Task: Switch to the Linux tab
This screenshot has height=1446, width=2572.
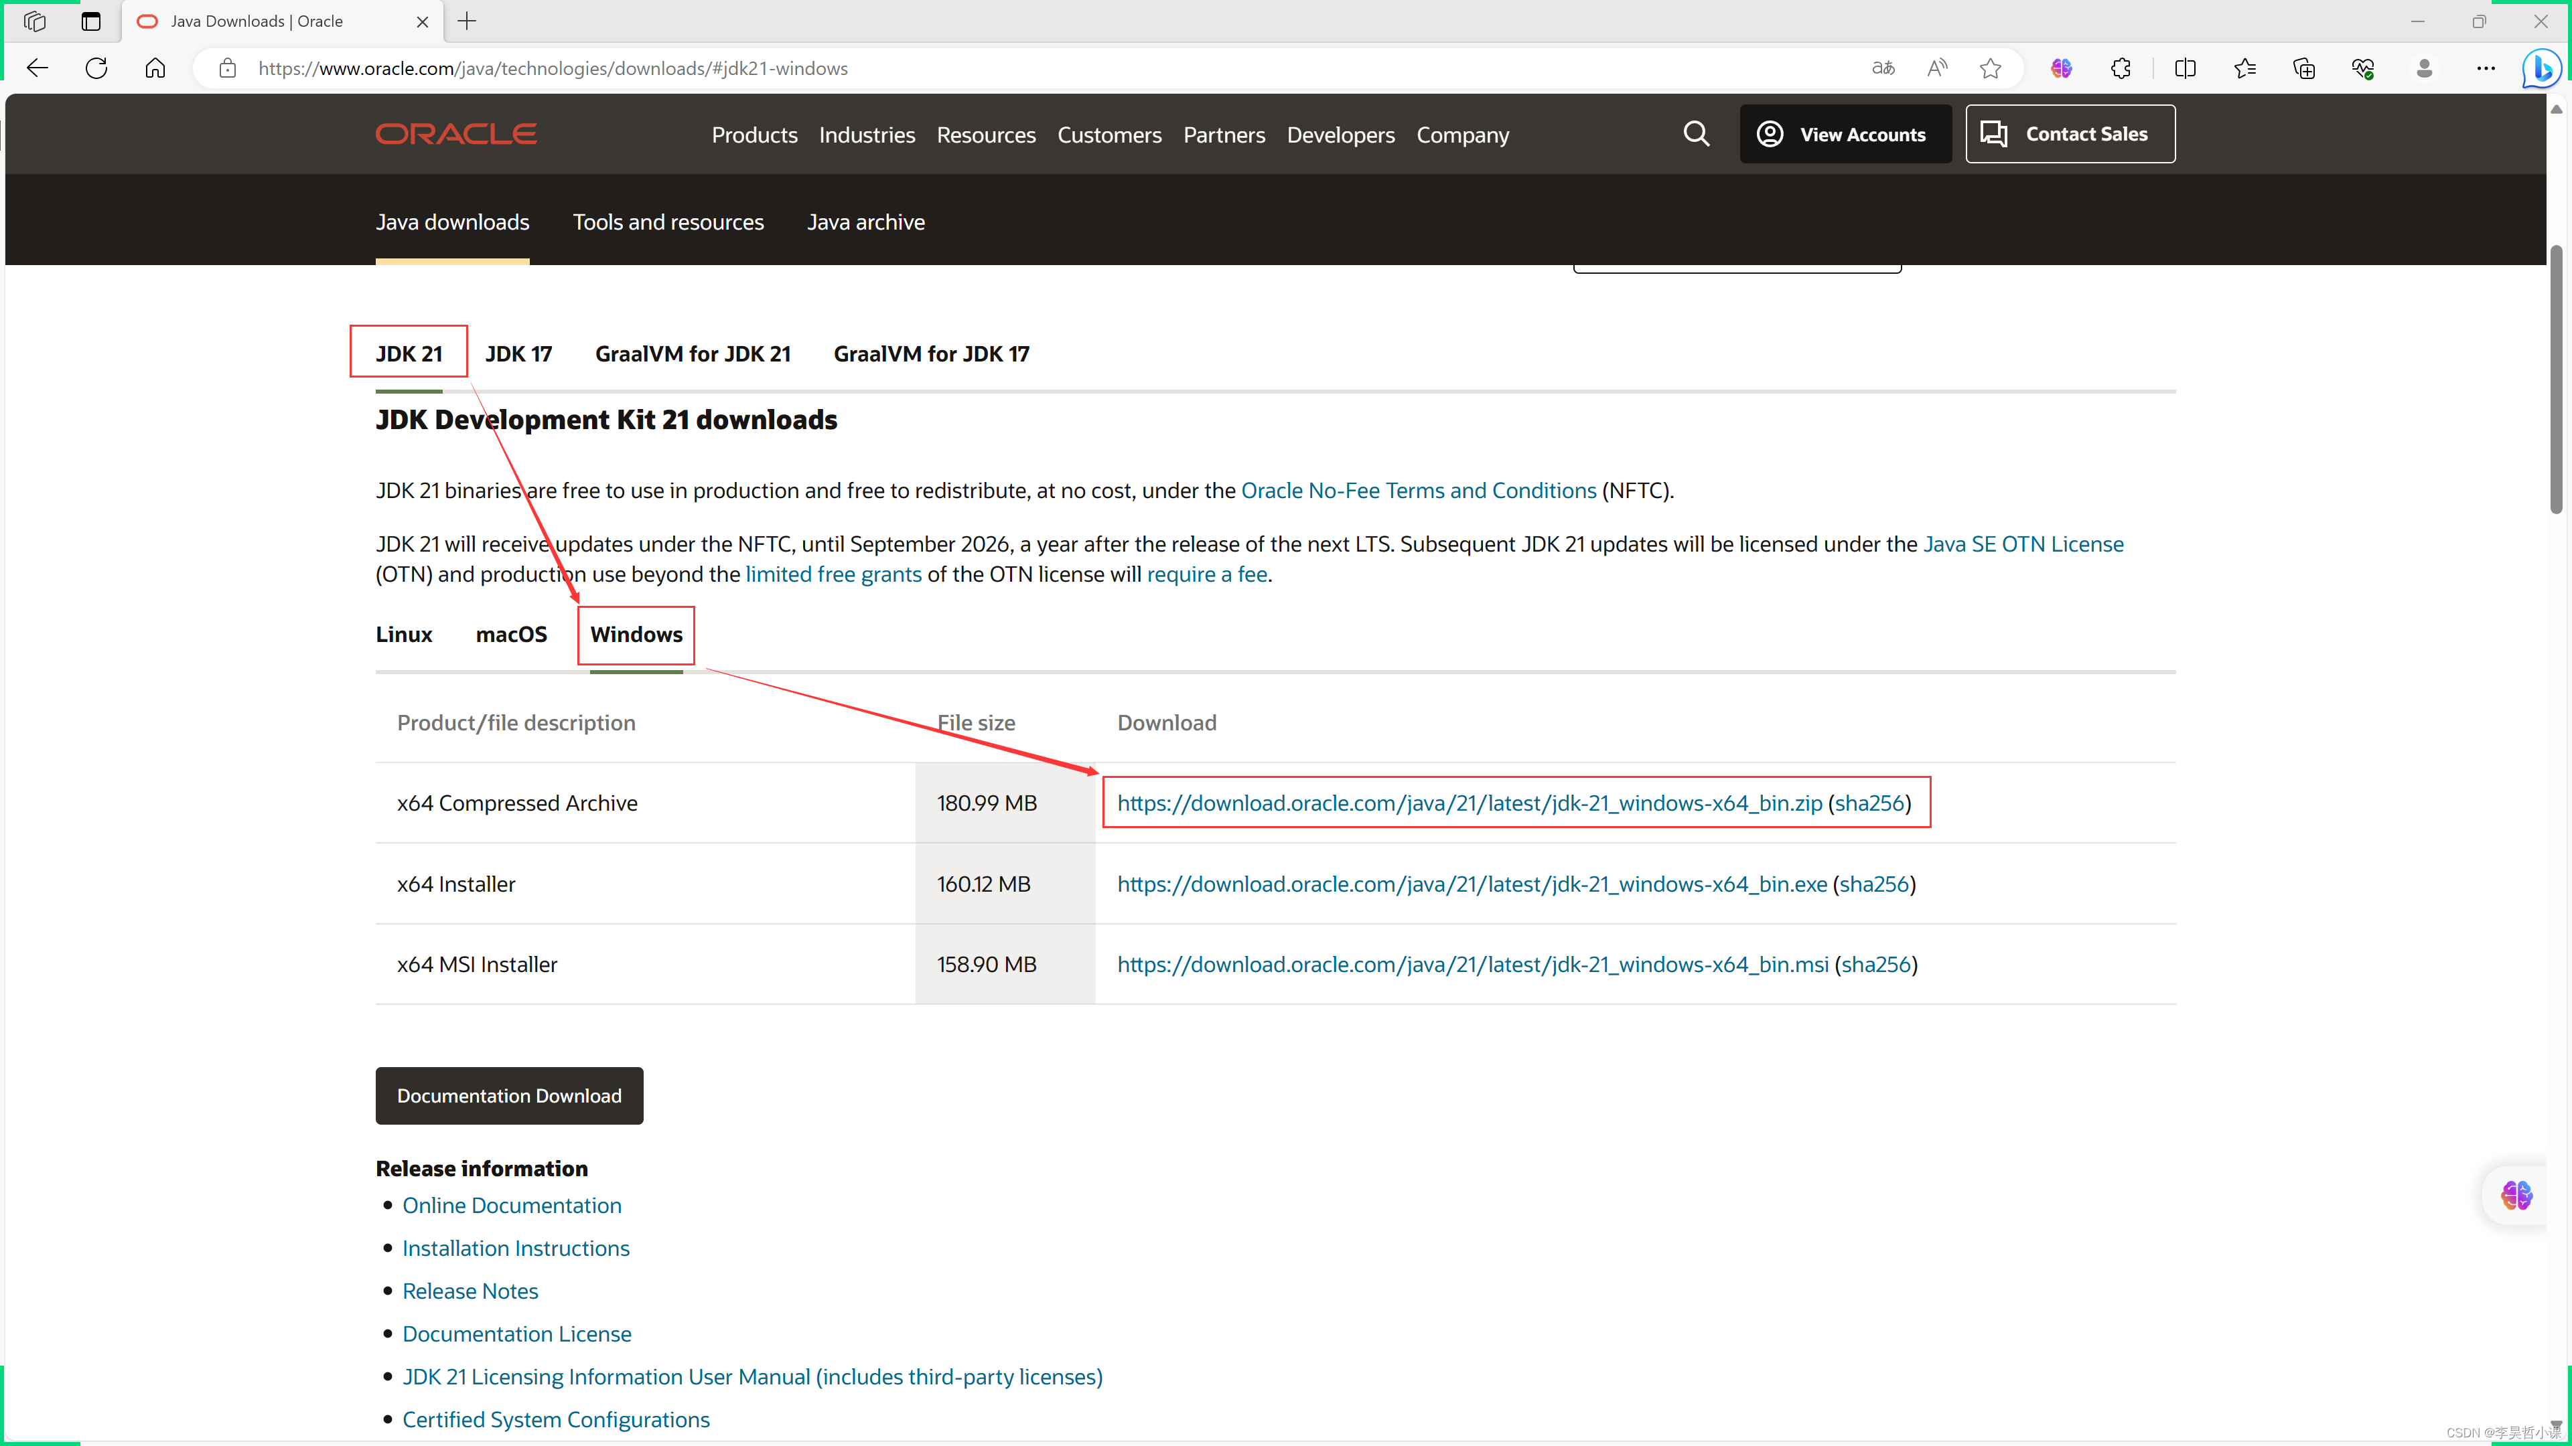Action: tap(403, 635)
